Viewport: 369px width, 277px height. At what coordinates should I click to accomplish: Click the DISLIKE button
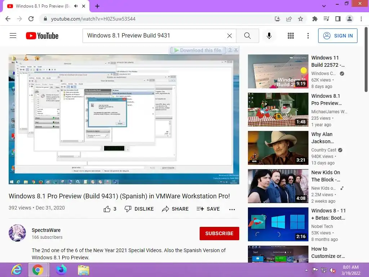(x=139, y=209)
